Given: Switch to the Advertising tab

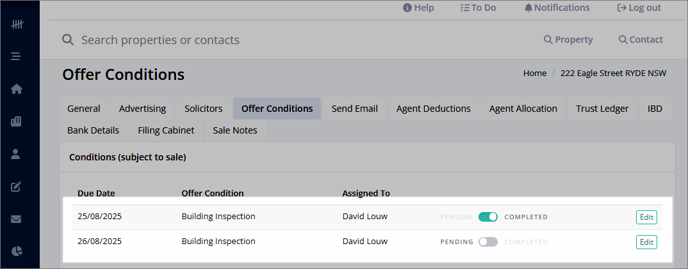Looking at the screenshot, I should pos(143,109).
